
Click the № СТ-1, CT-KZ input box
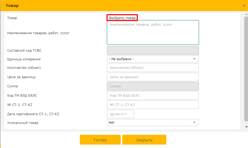153,105
